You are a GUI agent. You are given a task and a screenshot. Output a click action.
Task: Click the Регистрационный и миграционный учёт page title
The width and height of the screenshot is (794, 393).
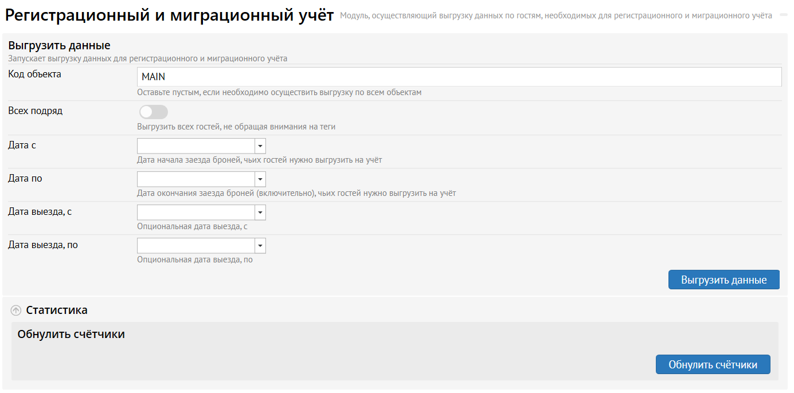(169, 15)
